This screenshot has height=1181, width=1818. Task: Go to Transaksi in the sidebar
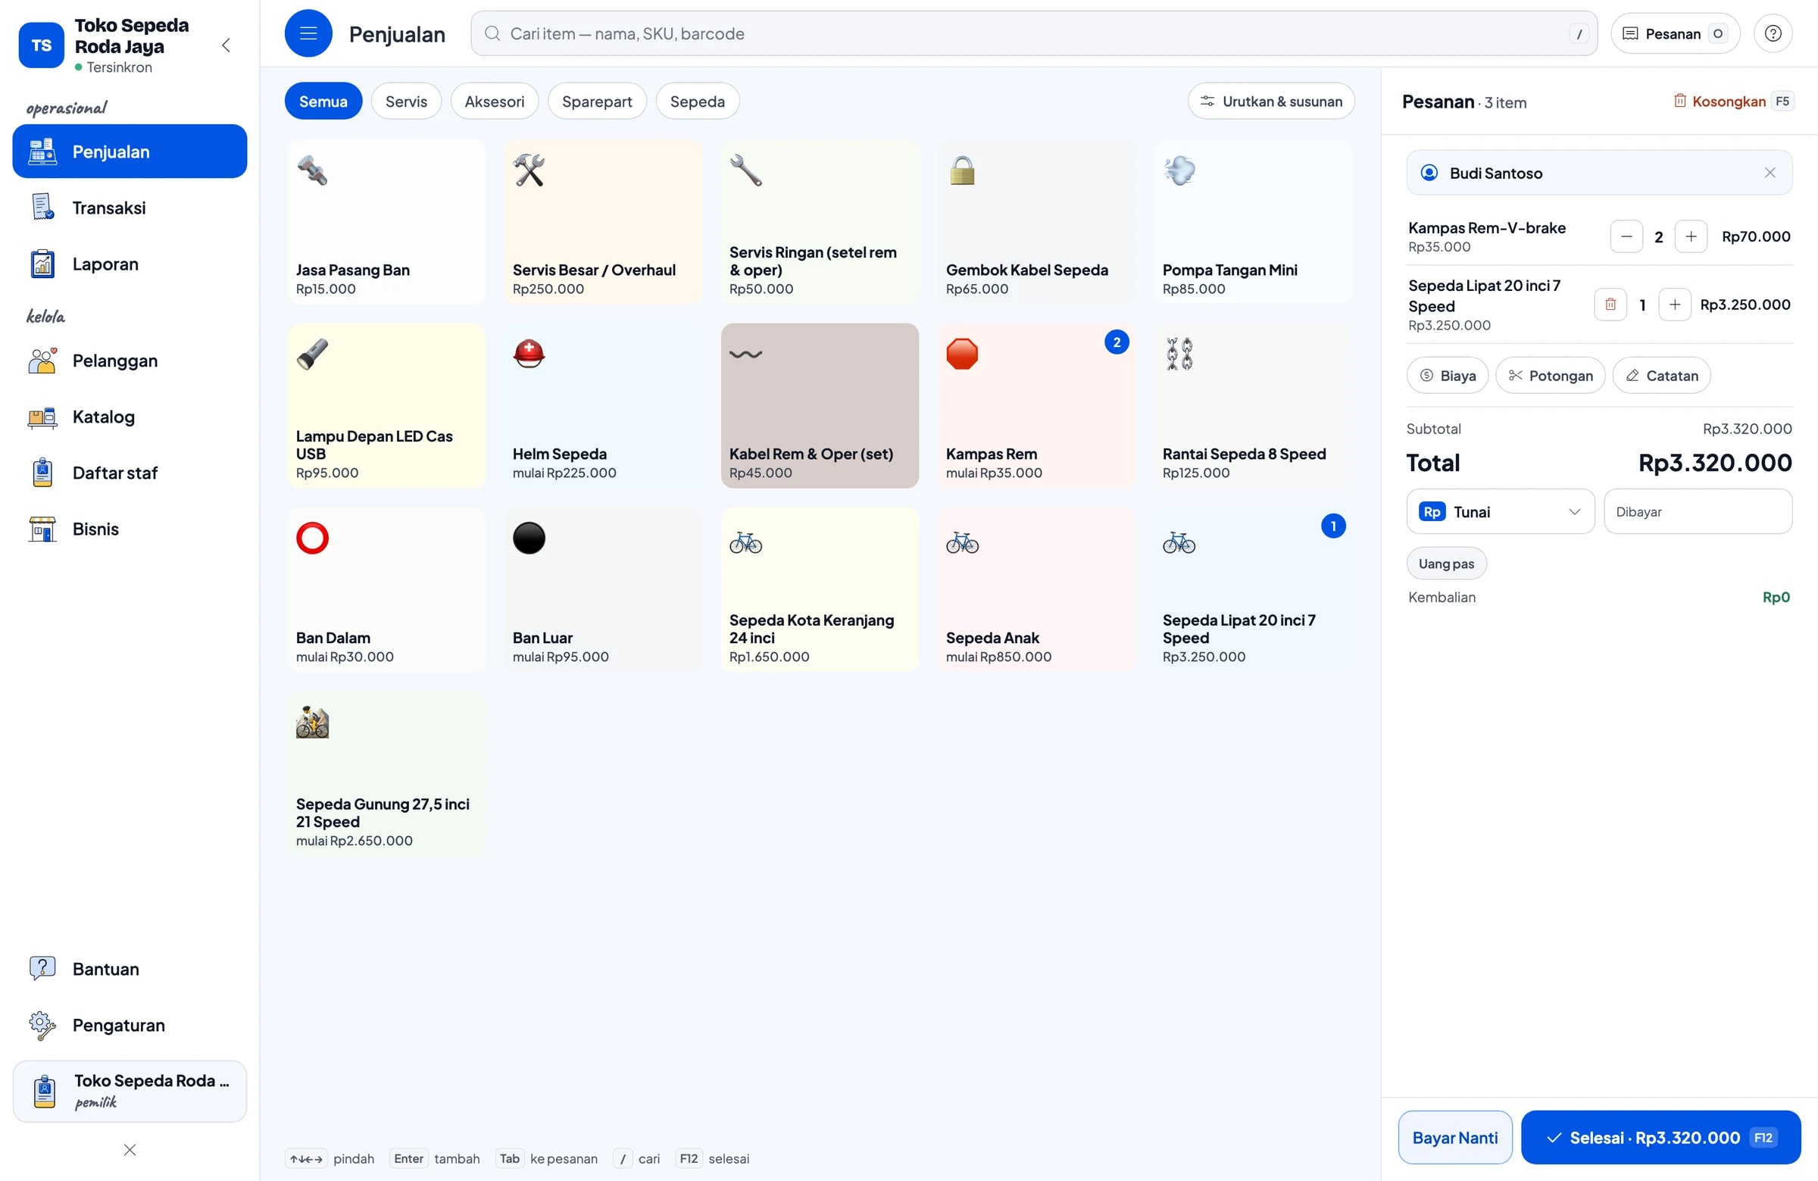[130, 208]
